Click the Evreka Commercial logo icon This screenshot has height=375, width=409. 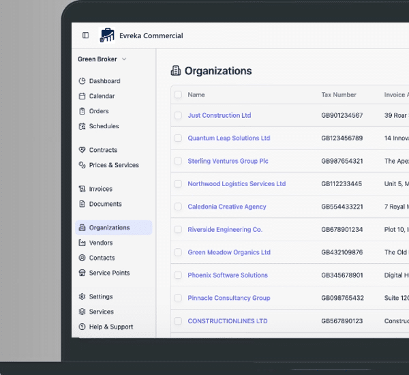107,35
